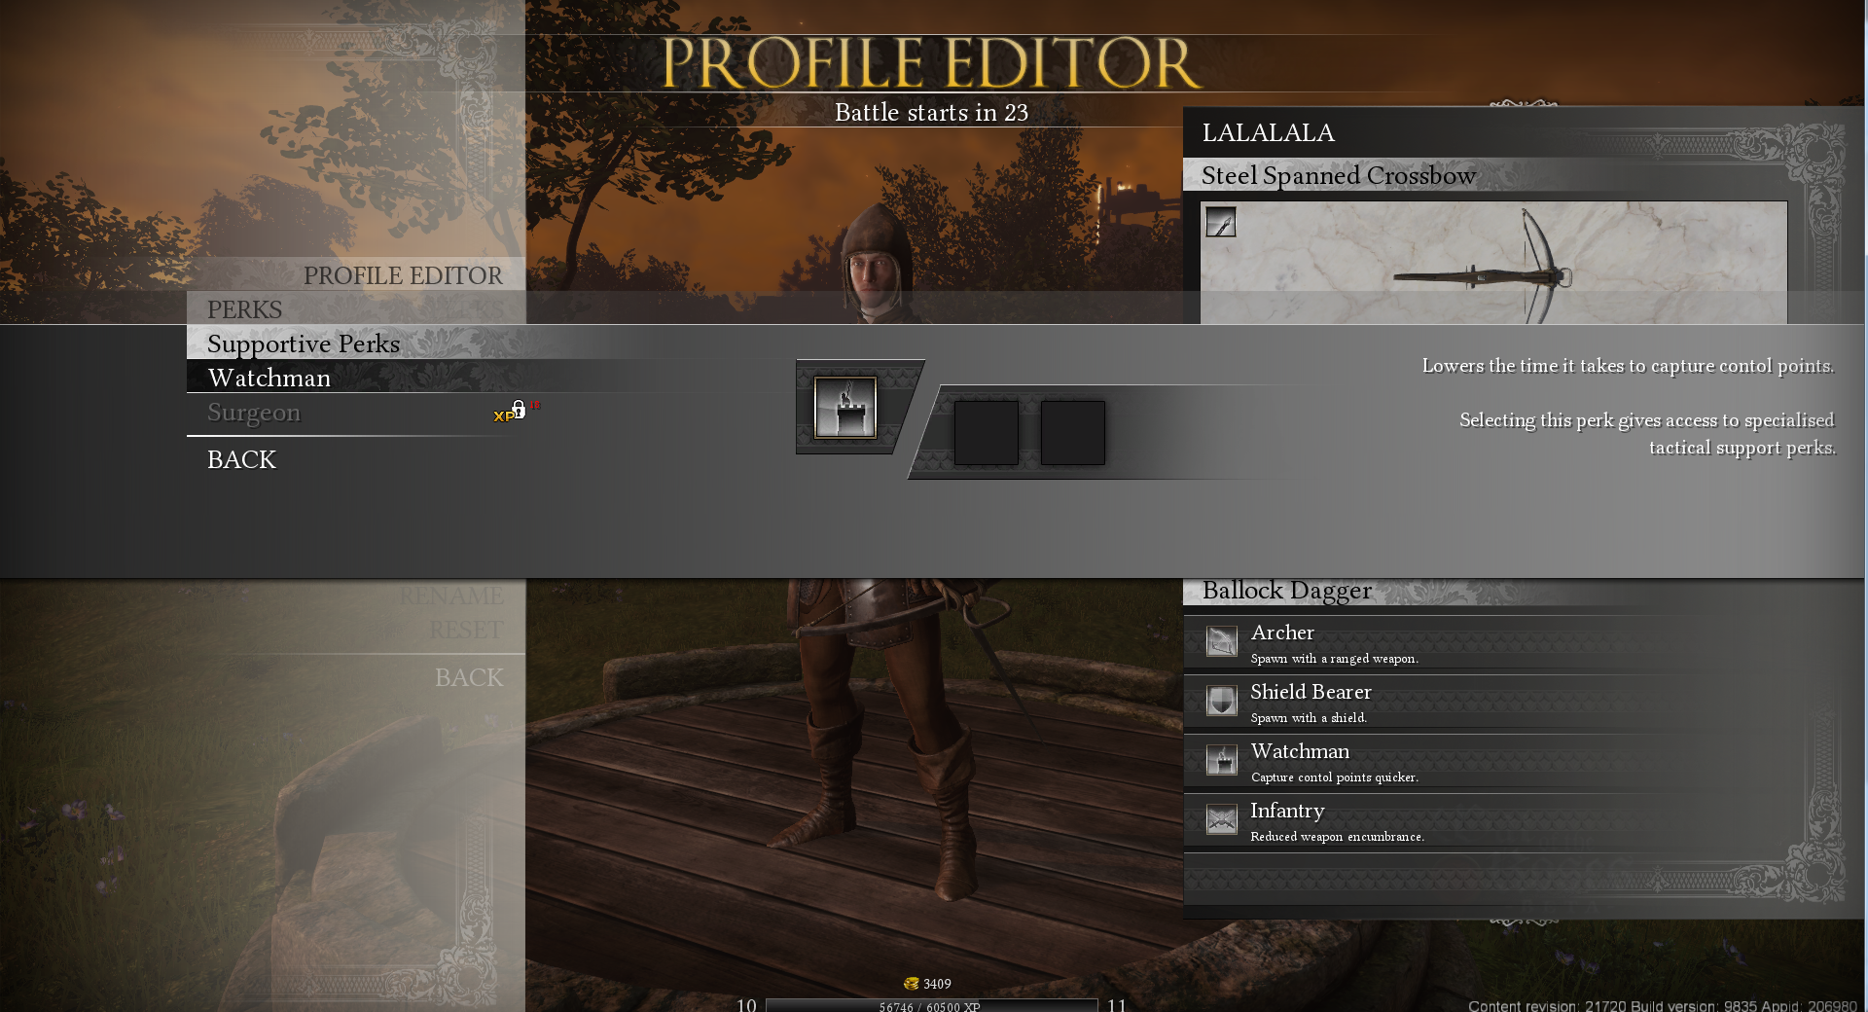Click the Infantry perk icon
This screenshot has width=1868, height=1012.
point(1221,819)
